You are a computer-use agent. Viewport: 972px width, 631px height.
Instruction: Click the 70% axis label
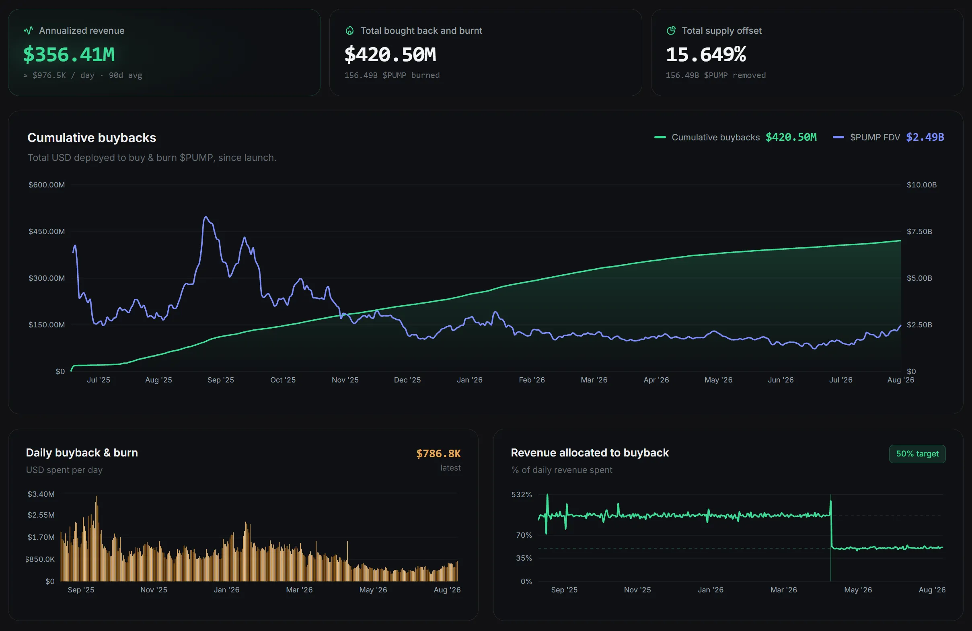[524, 535]
